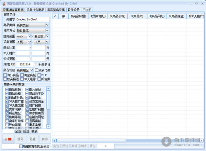
Task: Click 全选 below the results table
Action: click(x=56, y=146)
